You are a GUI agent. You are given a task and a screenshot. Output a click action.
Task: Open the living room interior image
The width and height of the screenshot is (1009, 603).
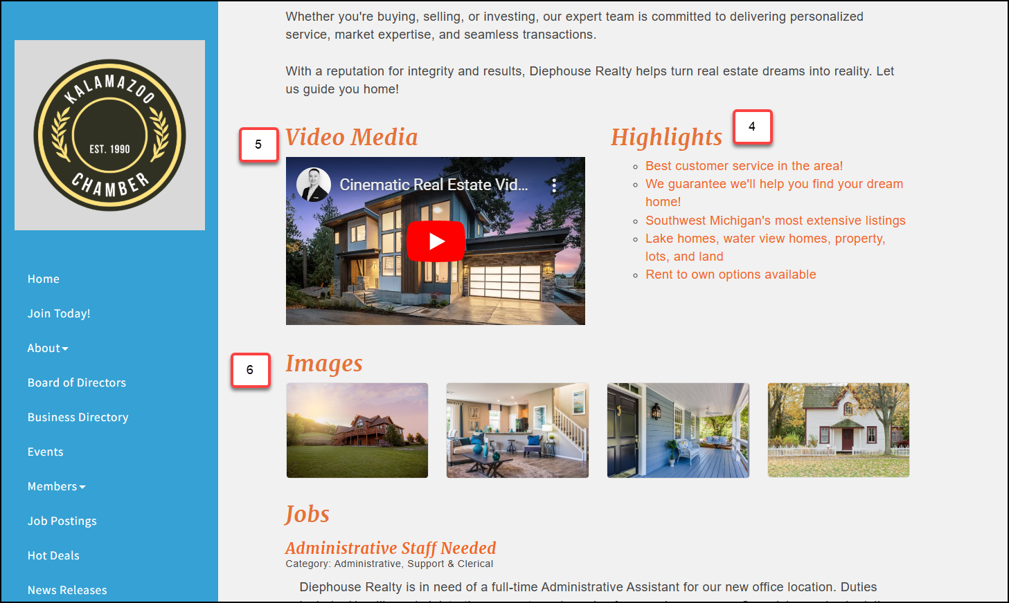pyautogui.click(x=518, y=430)
